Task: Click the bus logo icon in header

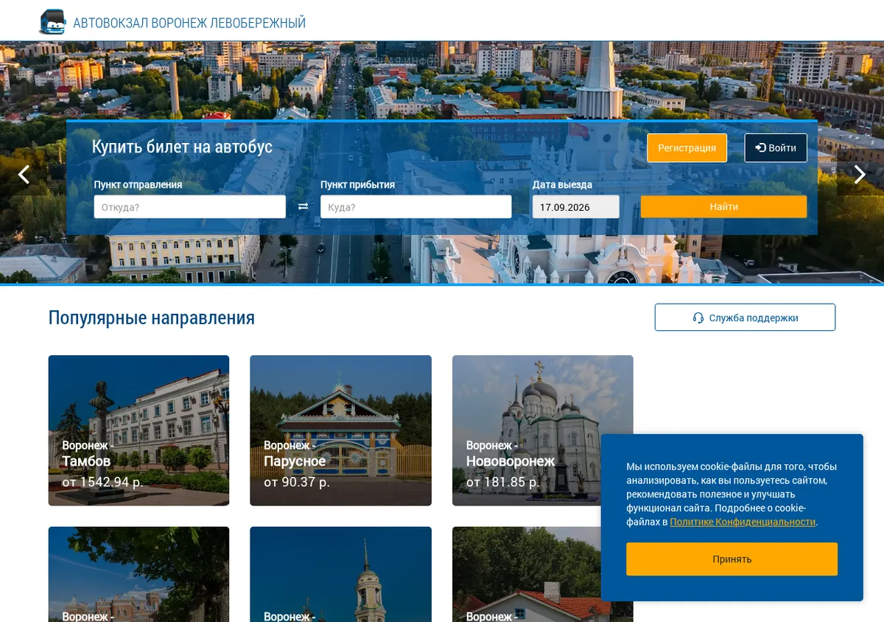Action: pos(52,22)
